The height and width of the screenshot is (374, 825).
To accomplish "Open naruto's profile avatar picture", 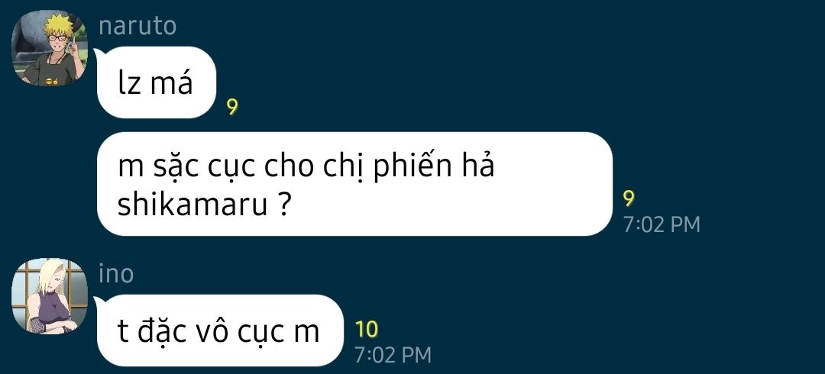I will pyautogui.click(x=50, y=48).
